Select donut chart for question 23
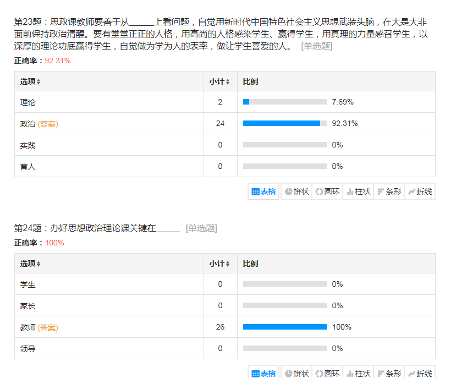 (327, 191)
